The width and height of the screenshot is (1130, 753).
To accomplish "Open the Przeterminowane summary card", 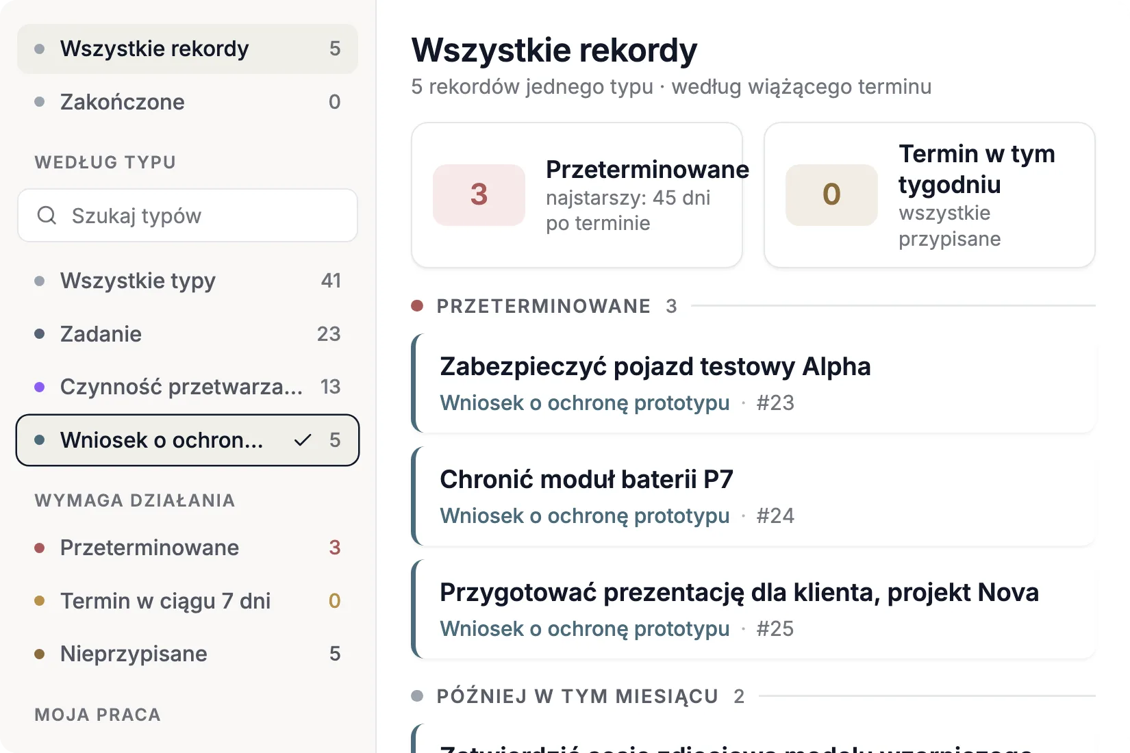I will coord(577,195).
